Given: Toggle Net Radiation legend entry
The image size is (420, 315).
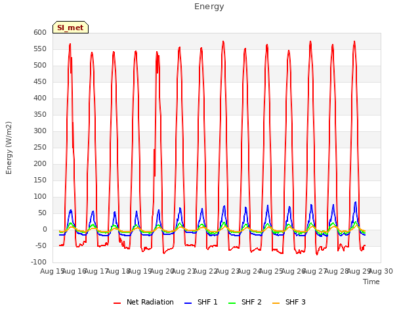Looking at the screenshot, I should tap(144, 302).
